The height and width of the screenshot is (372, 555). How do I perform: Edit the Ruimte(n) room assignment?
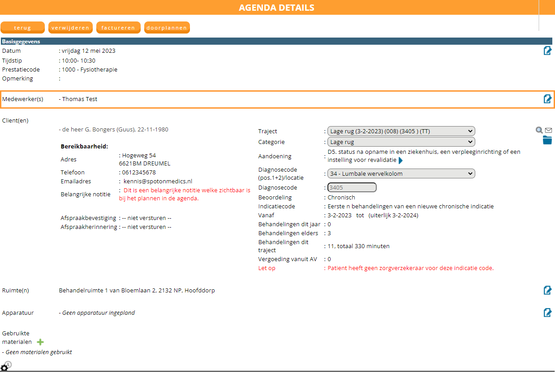(547, 290)
